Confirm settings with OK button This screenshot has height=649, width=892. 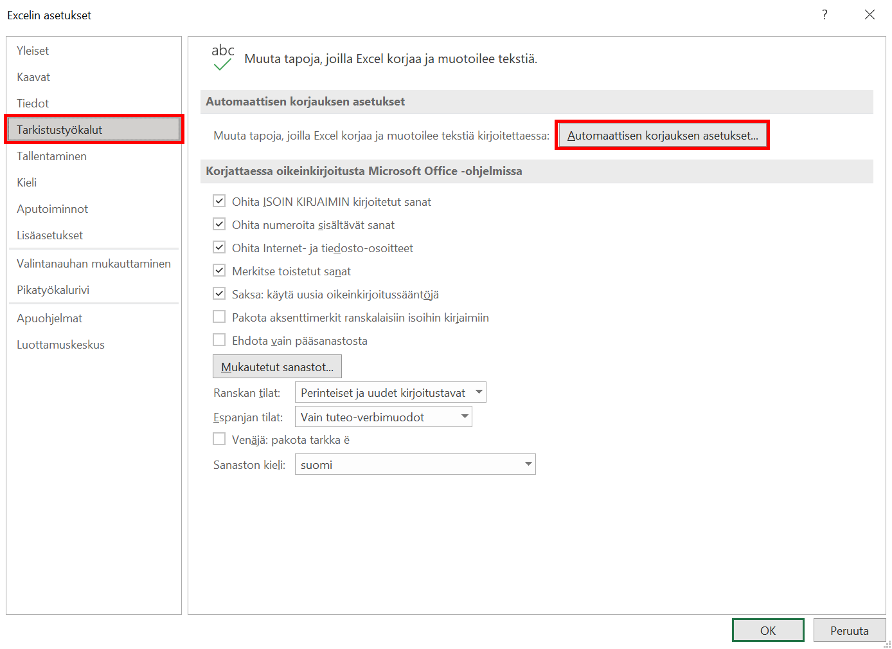[x=768, y=630]
